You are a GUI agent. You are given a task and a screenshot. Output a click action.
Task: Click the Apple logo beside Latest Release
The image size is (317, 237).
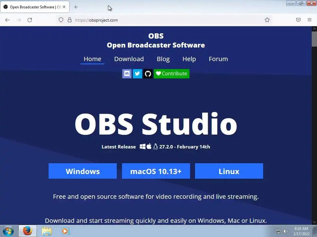[149, 146]
